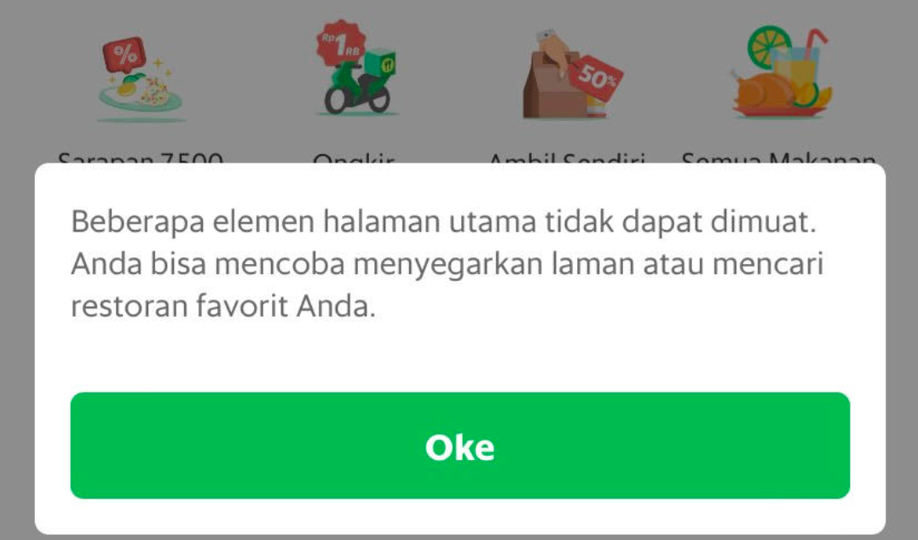Select the Ongkir category label
The image size is (918, 540).
(355, 158)
